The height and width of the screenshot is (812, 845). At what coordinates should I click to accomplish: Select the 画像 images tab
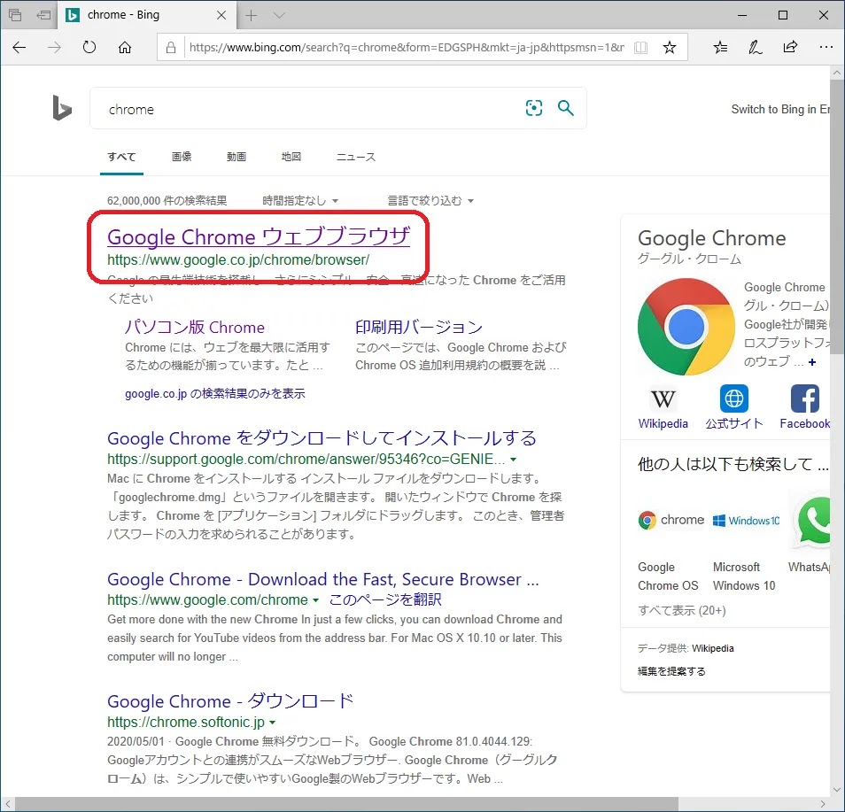click(x=182, y=157)
